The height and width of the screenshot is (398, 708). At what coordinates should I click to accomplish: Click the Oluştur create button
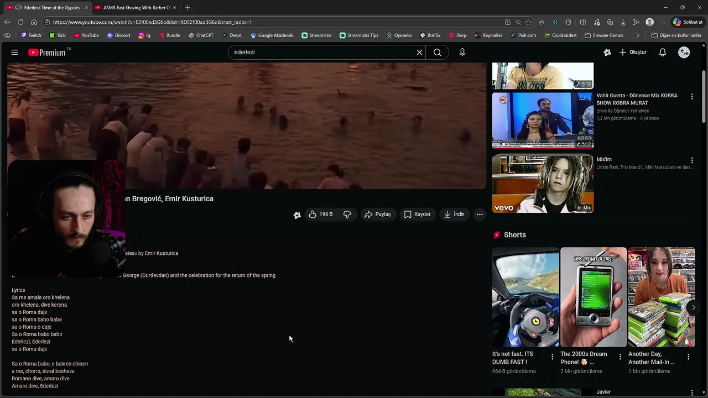point(632,52)
